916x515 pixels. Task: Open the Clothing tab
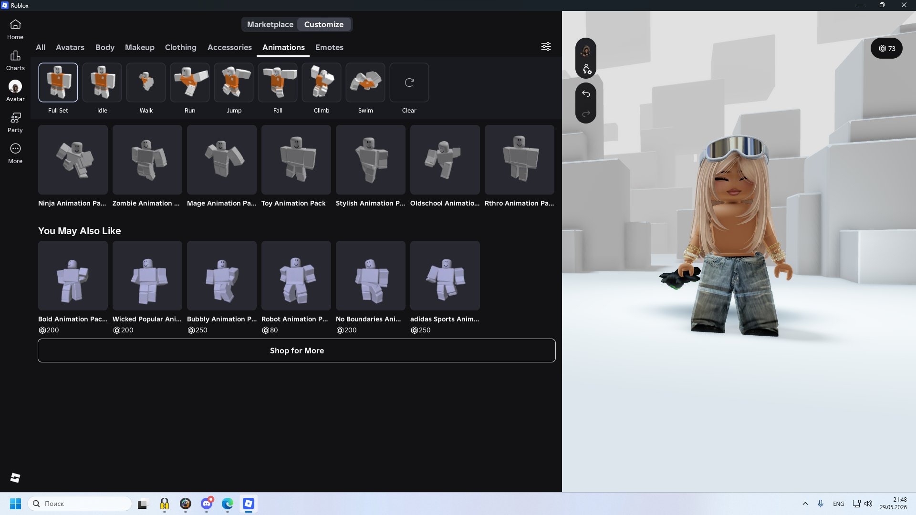(181, 47)
